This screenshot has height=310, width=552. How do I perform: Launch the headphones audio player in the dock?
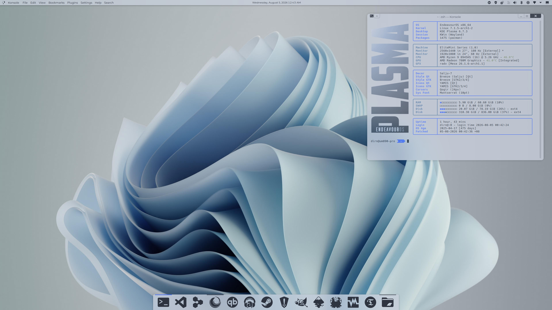point(250,302)
